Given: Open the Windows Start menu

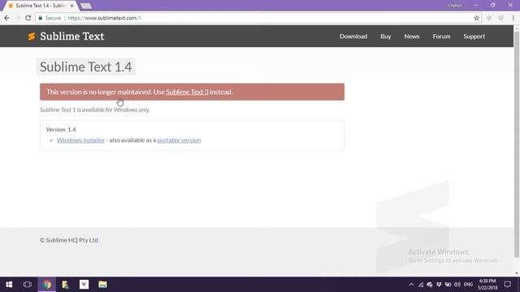Looking at the screenshot, I should point(9,285).
